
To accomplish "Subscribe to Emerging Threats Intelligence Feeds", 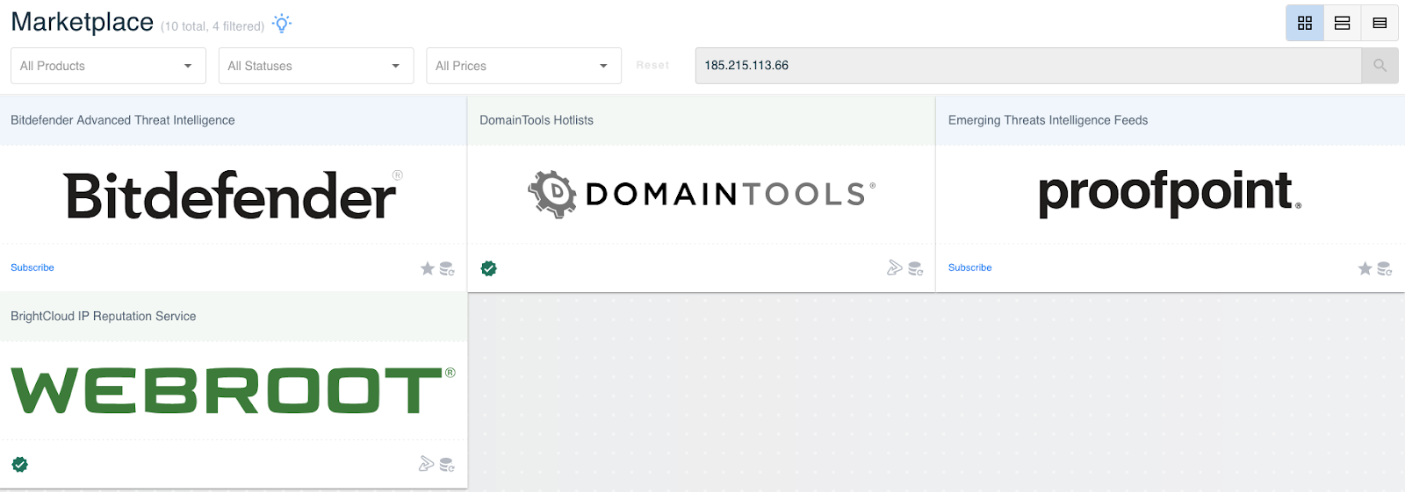I will [x=970, y=267].
